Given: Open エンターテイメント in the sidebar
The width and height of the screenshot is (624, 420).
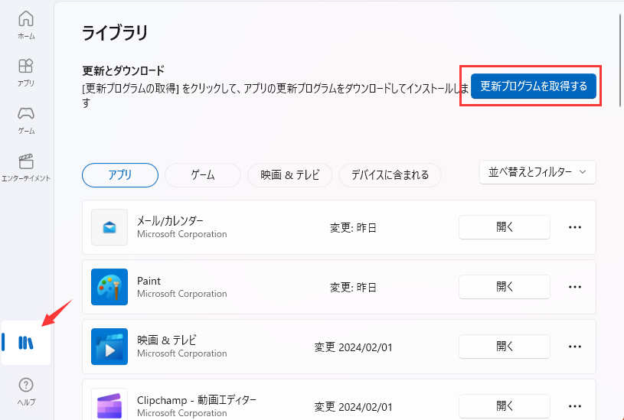Looking at the screenshot, I should point(26,168).
